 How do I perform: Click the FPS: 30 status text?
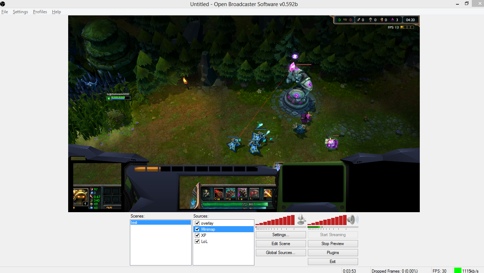point(440,271)
